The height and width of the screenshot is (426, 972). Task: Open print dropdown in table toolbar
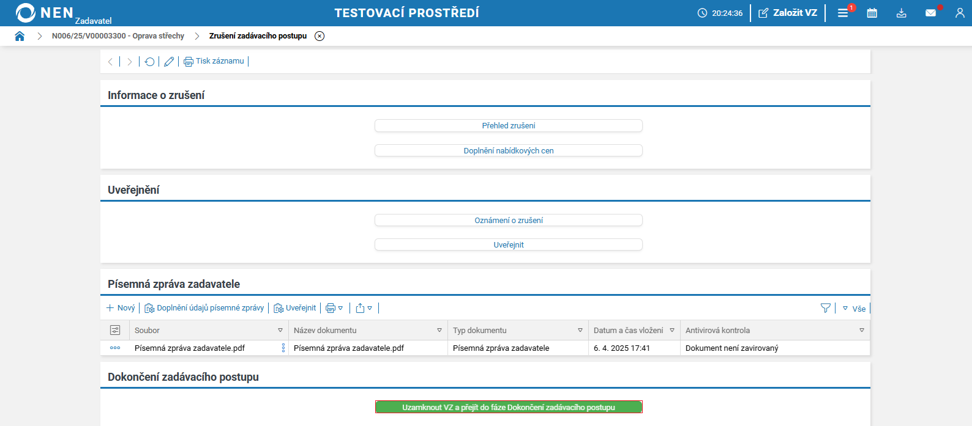(334, 308)
